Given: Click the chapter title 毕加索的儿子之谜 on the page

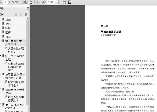Looking at the screenshot, I should coord(111,32).
